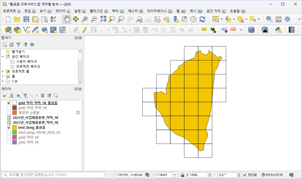Image resolution: width=302 pixels, height=179 pixels.
Task: Select the Pan Map hand tool
Action: click(67, 19)
